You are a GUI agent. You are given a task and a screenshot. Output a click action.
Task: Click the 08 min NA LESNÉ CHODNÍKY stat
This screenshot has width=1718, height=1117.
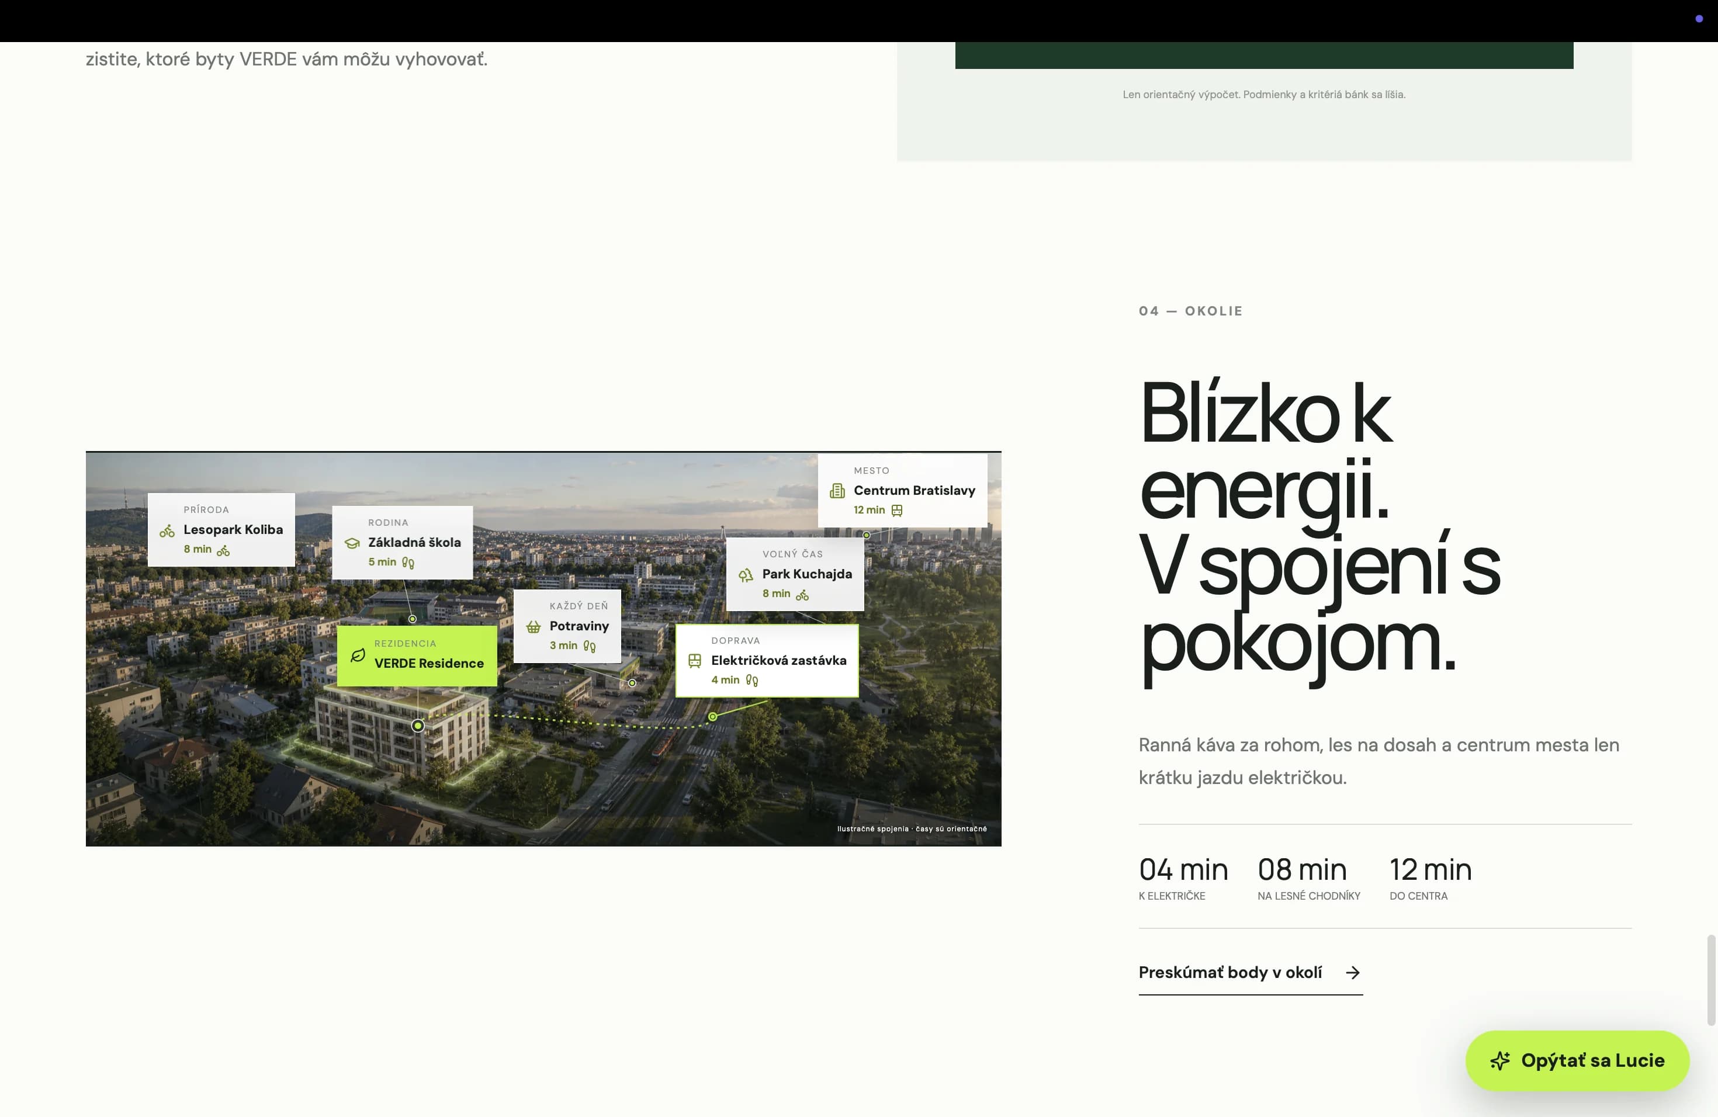1309,878
